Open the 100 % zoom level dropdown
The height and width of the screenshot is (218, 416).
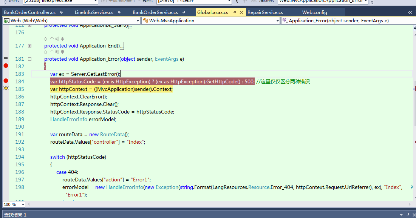(x=23, y=204)
